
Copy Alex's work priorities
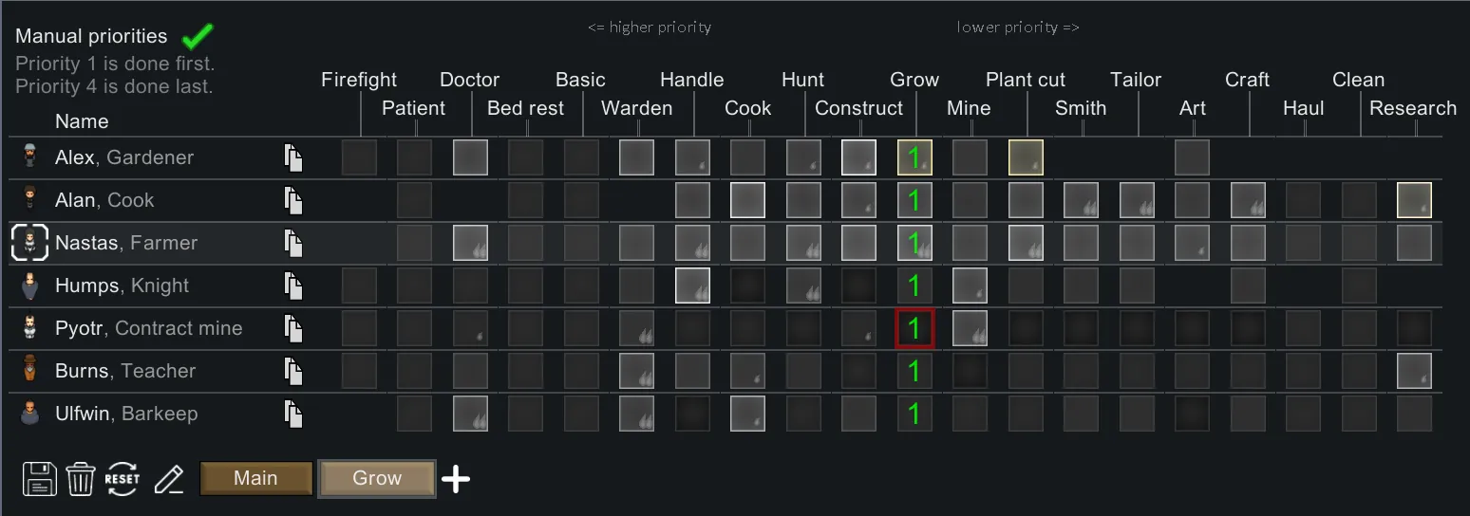294,157
